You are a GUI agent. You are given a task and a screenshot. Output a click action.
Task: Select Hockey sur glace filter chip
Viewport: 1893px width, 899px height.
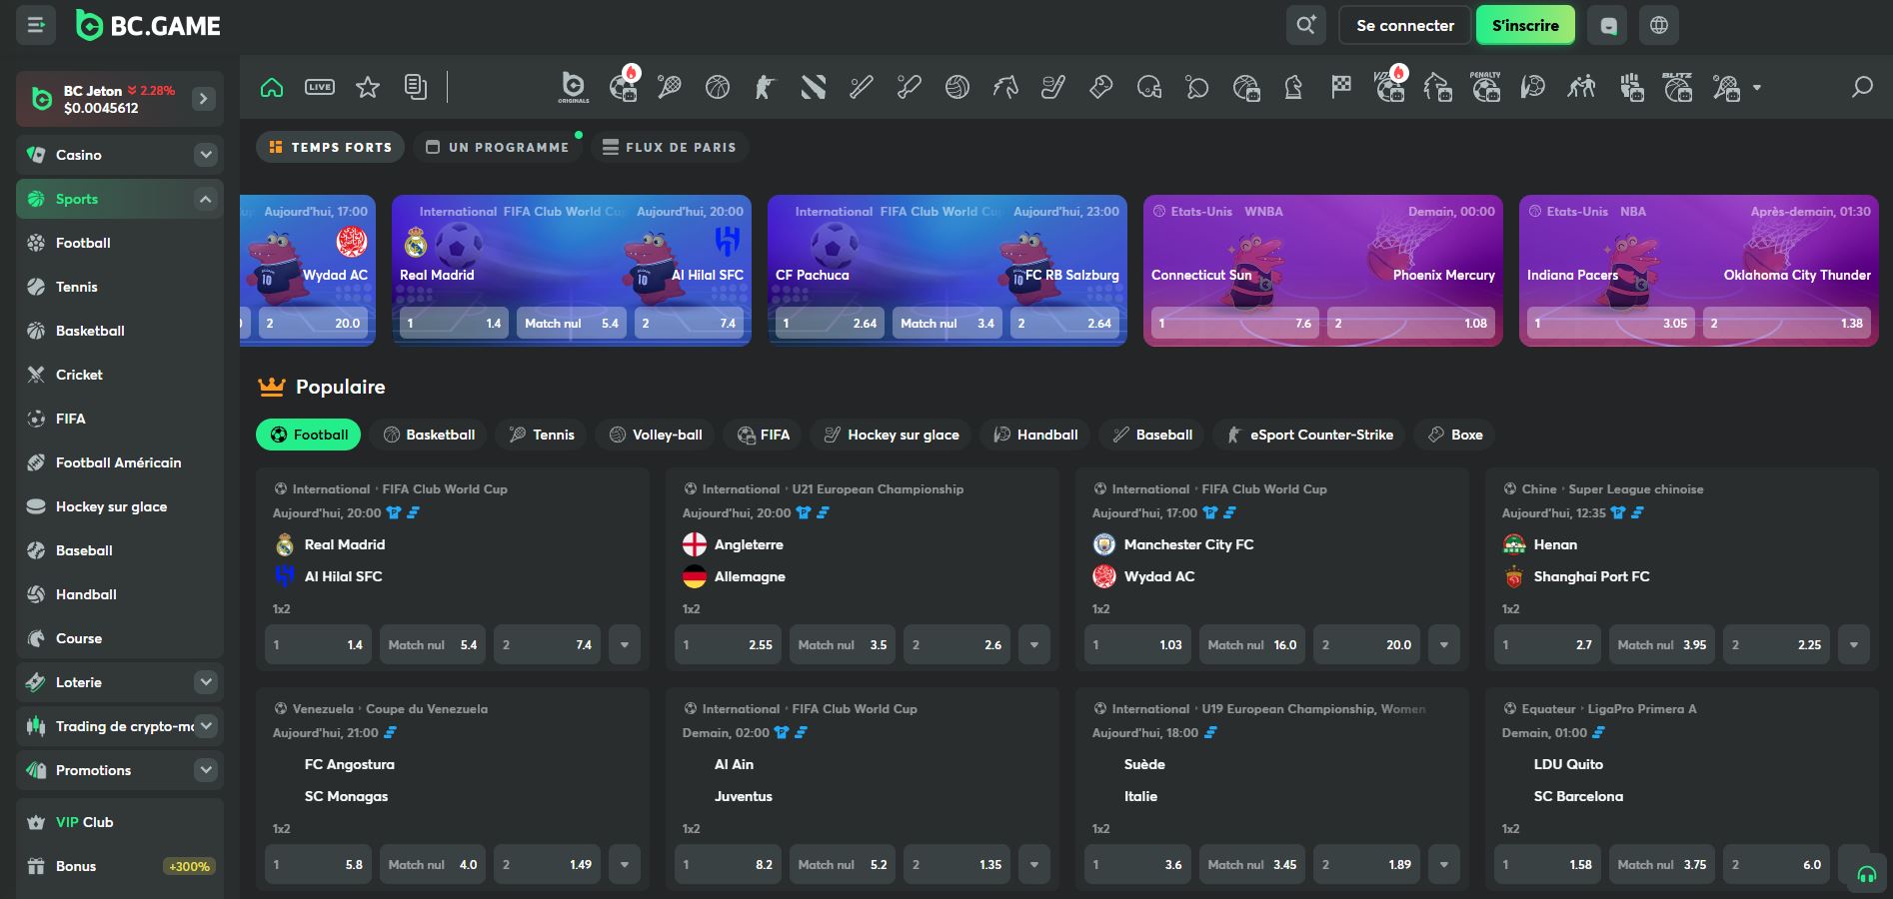tap(892, 435)
